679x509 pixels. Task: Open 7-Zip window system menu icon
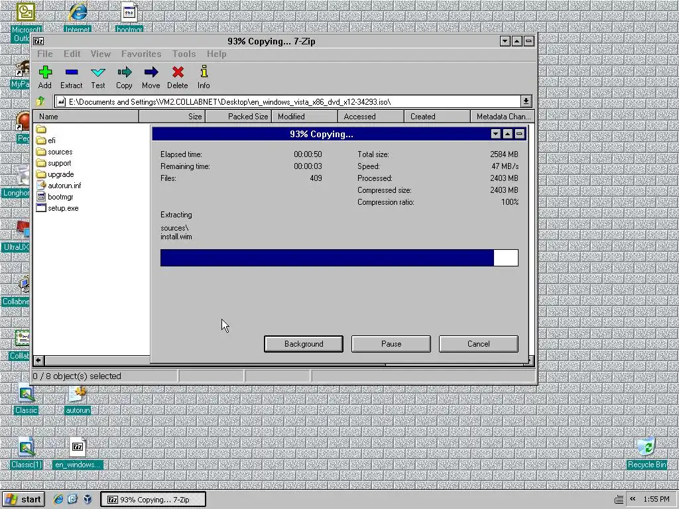(38, 41)
